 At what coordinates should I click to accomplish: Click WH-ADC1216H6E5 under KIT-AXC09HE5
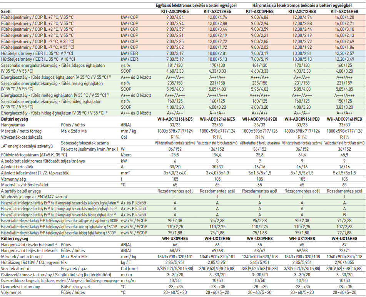click(x=175, y=119)
